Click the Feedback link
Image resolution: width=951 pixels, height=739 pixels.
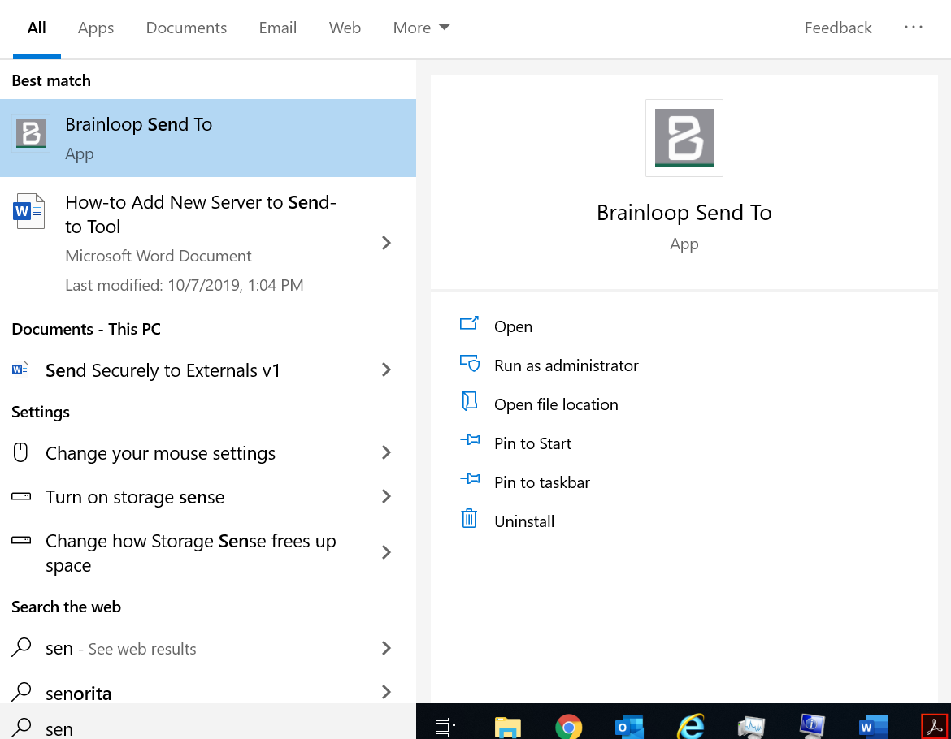(837, 28)
